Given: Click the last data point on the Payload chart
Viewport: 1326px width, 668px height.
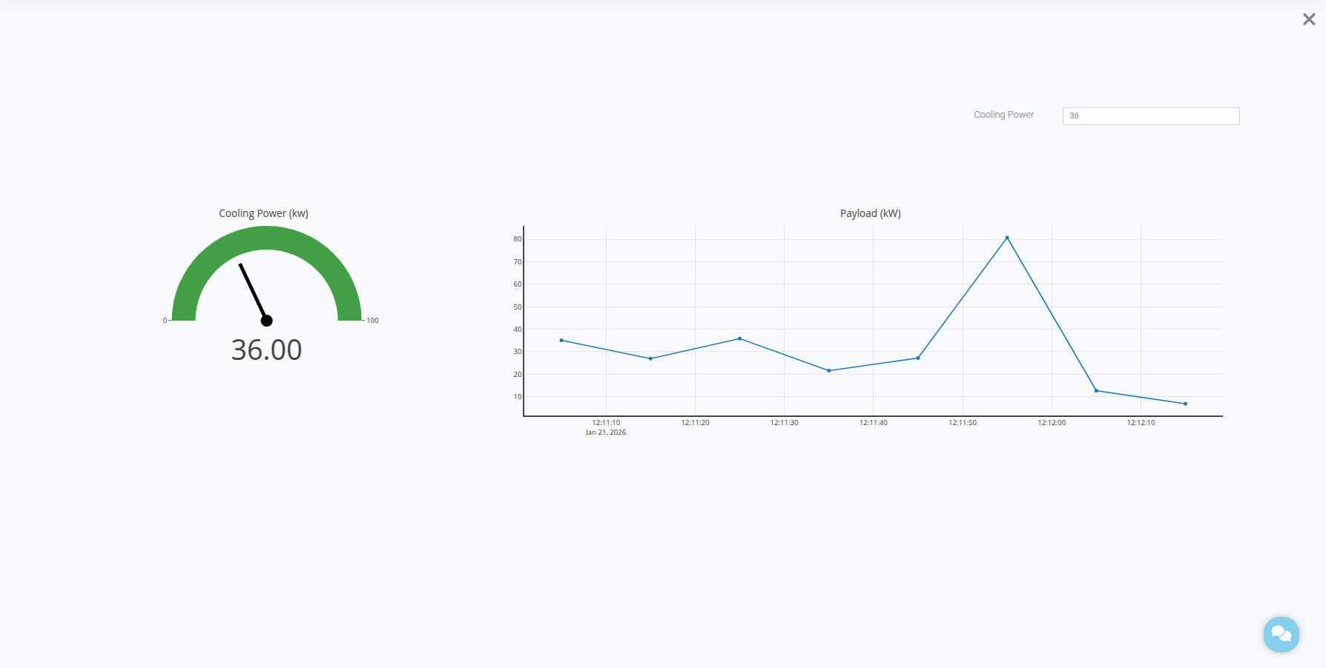Looking at the screenshot, I should pyautogui.click(x=1184, y=404).
